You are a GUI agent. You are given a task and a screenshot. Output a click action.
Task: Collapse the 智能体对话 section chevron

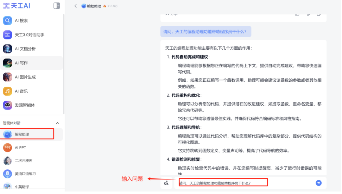58,123
